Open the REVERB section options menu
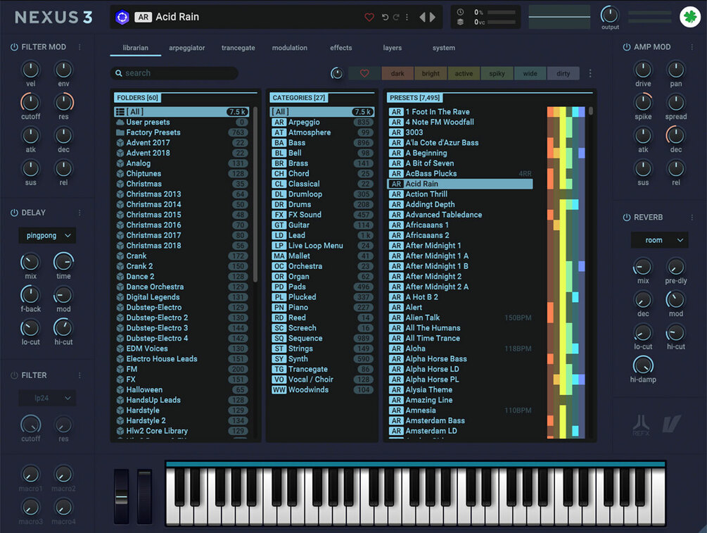Screen dimensions: 707x533 [x=692, y=217]
